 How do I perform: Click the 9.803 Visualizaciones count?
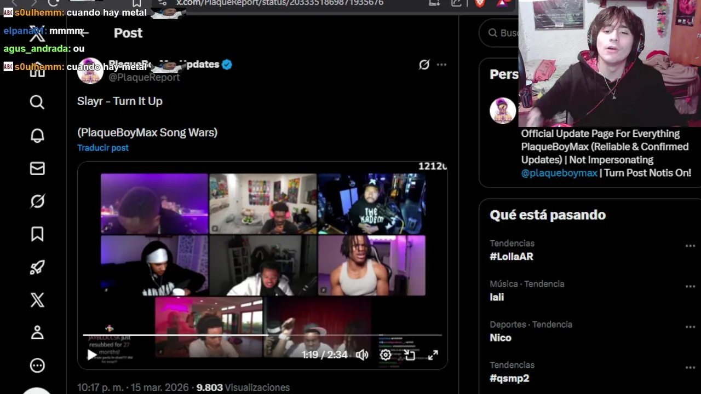[243, 387]
